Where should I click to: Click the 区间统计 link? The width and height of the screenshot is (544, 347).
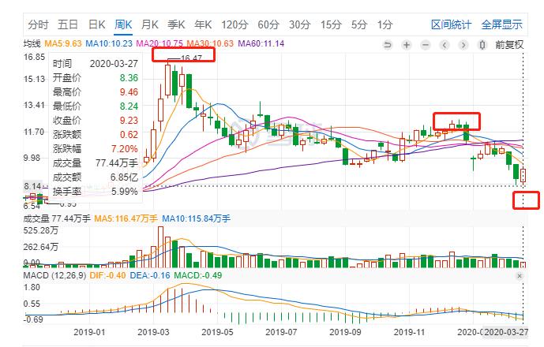pos(451,24)
